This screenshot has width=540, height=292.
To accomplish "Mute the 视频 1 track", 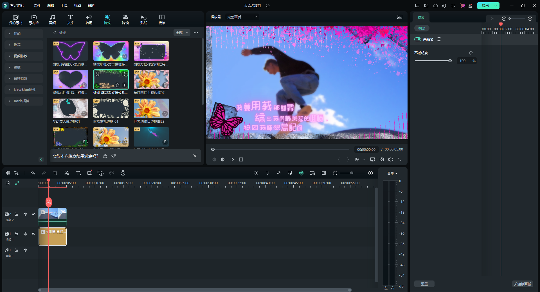I will [x=25, y=234].
